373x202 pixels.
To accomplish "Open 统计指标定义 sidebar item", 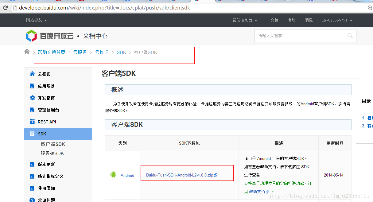I will coord(51,176).
